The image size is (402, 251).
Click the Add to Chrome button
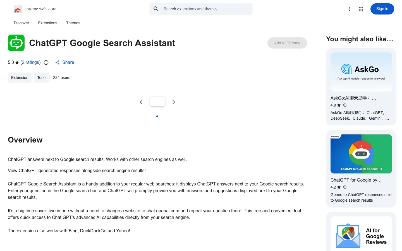tap(287, 43)
